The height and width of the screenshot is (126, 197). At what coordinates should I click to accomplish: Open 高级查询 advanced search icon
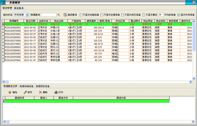(x=65, y=15)
